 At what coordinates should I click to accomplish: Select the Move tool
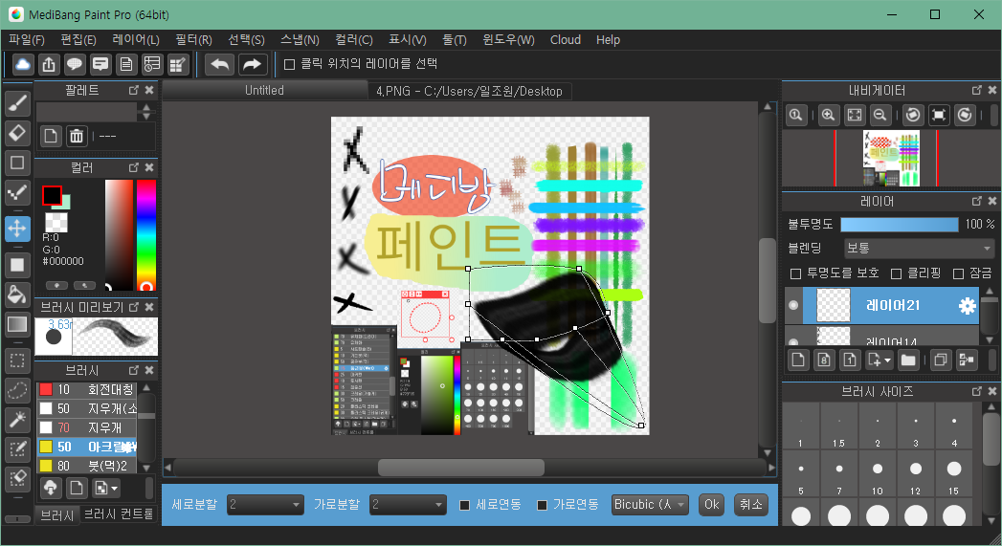[x=17, y=228]
